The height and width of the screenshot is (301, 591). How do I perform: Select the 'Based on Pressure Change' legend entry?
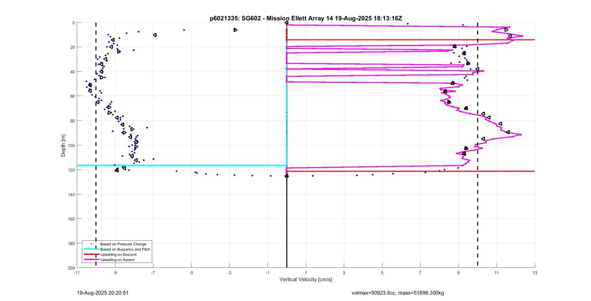123,244
